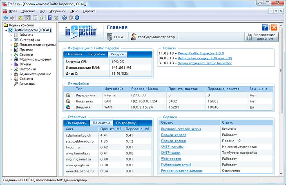The image size is (286, 185).
Task: Select Пользователи и группы tree icon
Action: click(16, 45)
